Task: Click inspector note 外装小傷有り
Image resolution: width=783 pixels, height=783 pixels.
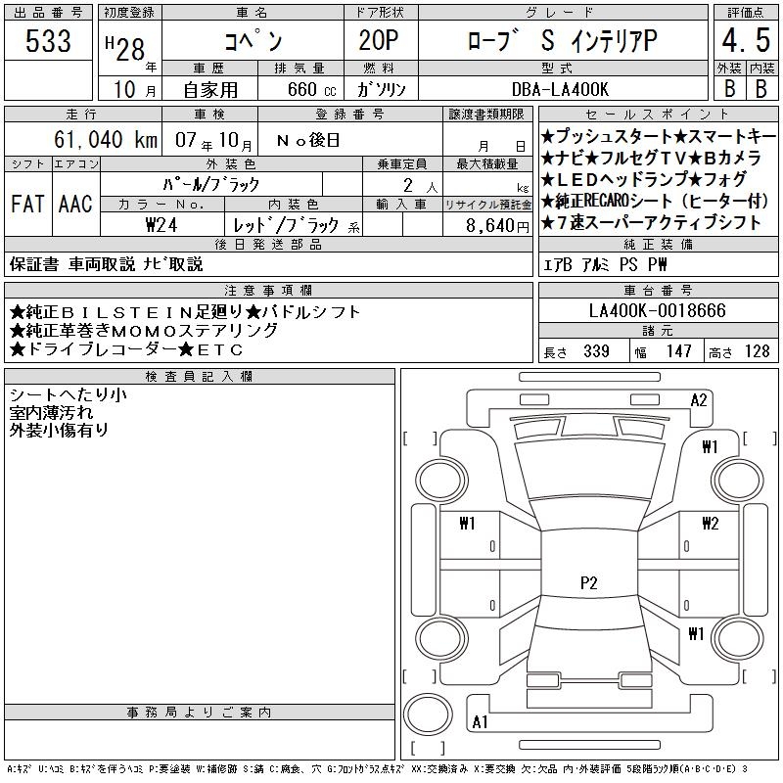Action: (x=59, y=430)
